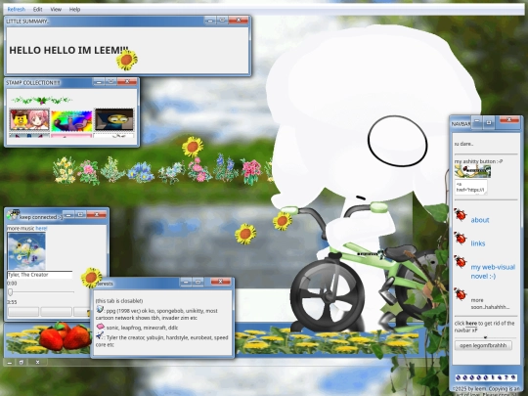Screen dimensions: 528x396
Task: Minimize the STAMP COLLECTION window
Action: 99,82
